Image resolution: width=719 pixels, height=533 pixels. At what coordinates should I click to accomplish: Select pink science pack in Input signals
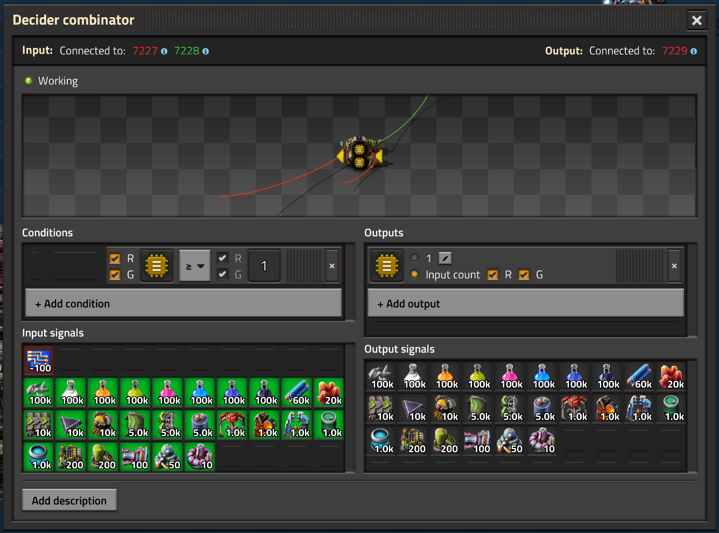tap(168, 393)
